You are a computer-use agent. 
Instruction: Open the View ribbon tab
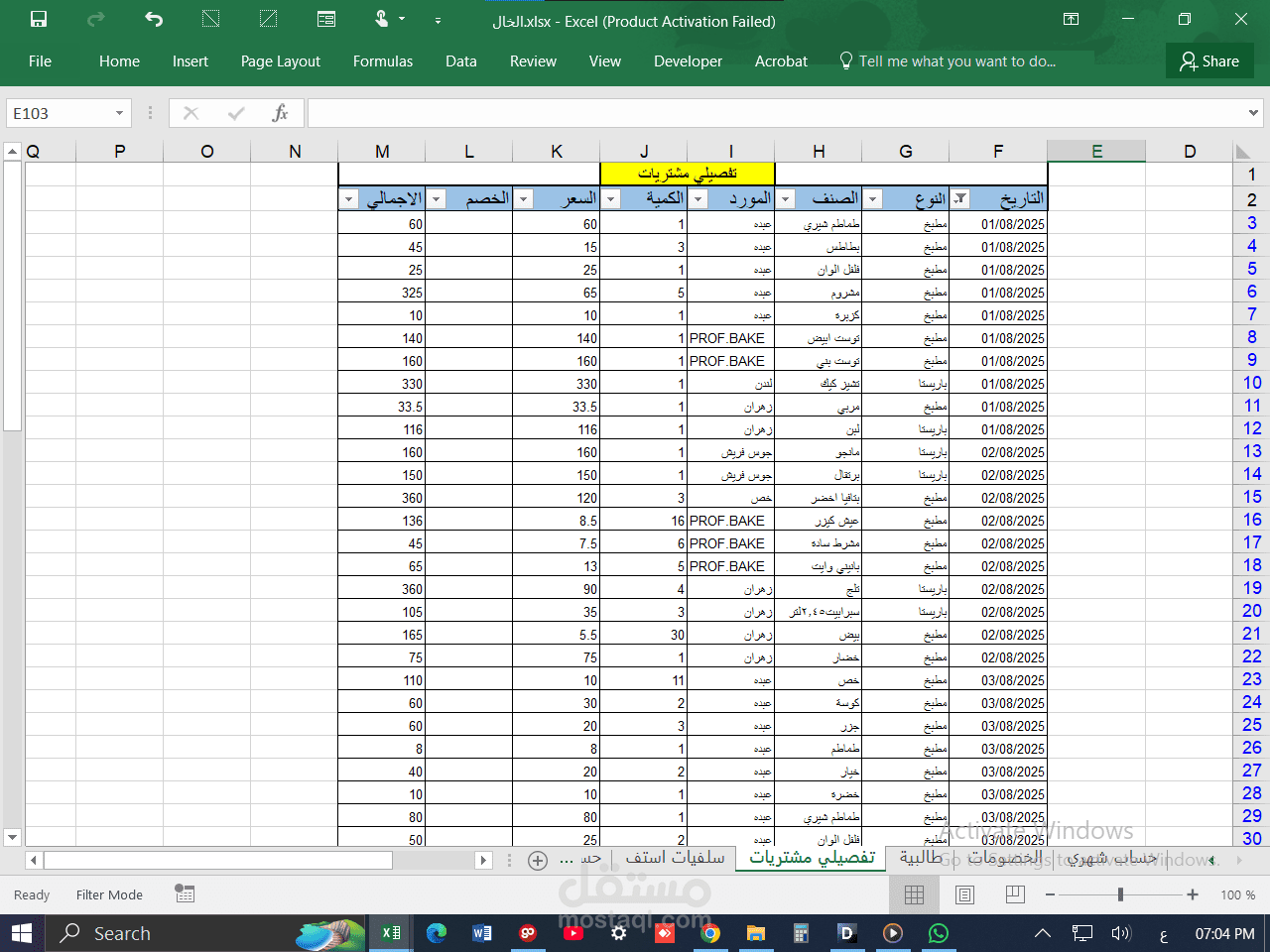tap(605, 61)
